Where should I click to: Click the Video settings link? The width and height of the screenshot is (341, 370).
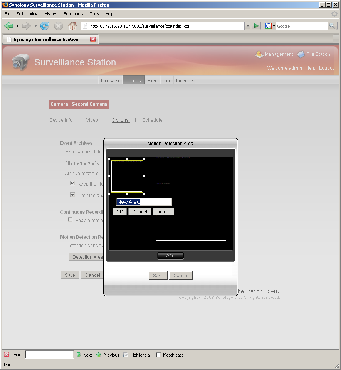pyautogui.click(x=92, y=120)
